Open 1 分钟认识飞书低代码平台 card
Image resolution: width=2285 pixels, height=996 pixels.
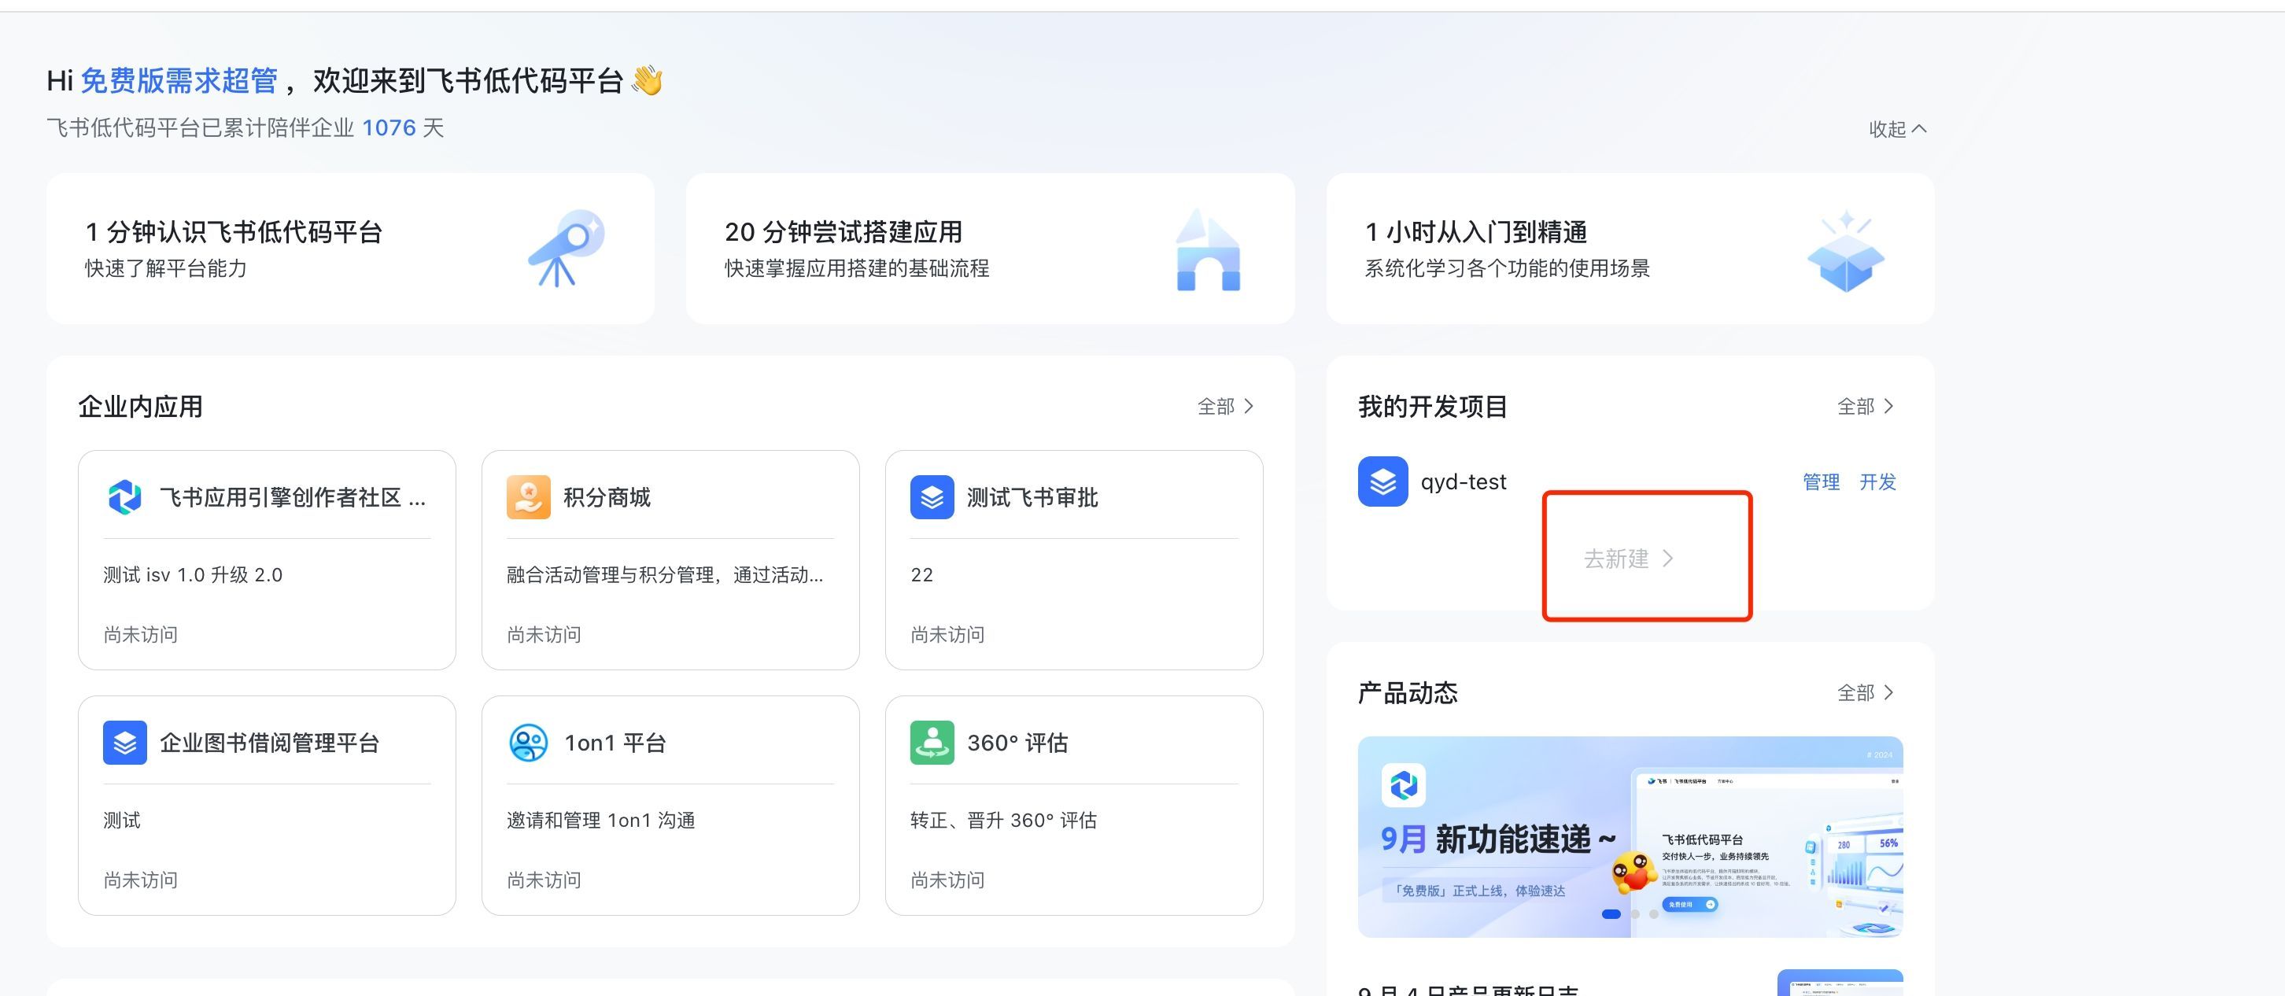pyautogui.click(x=350, y=249)
